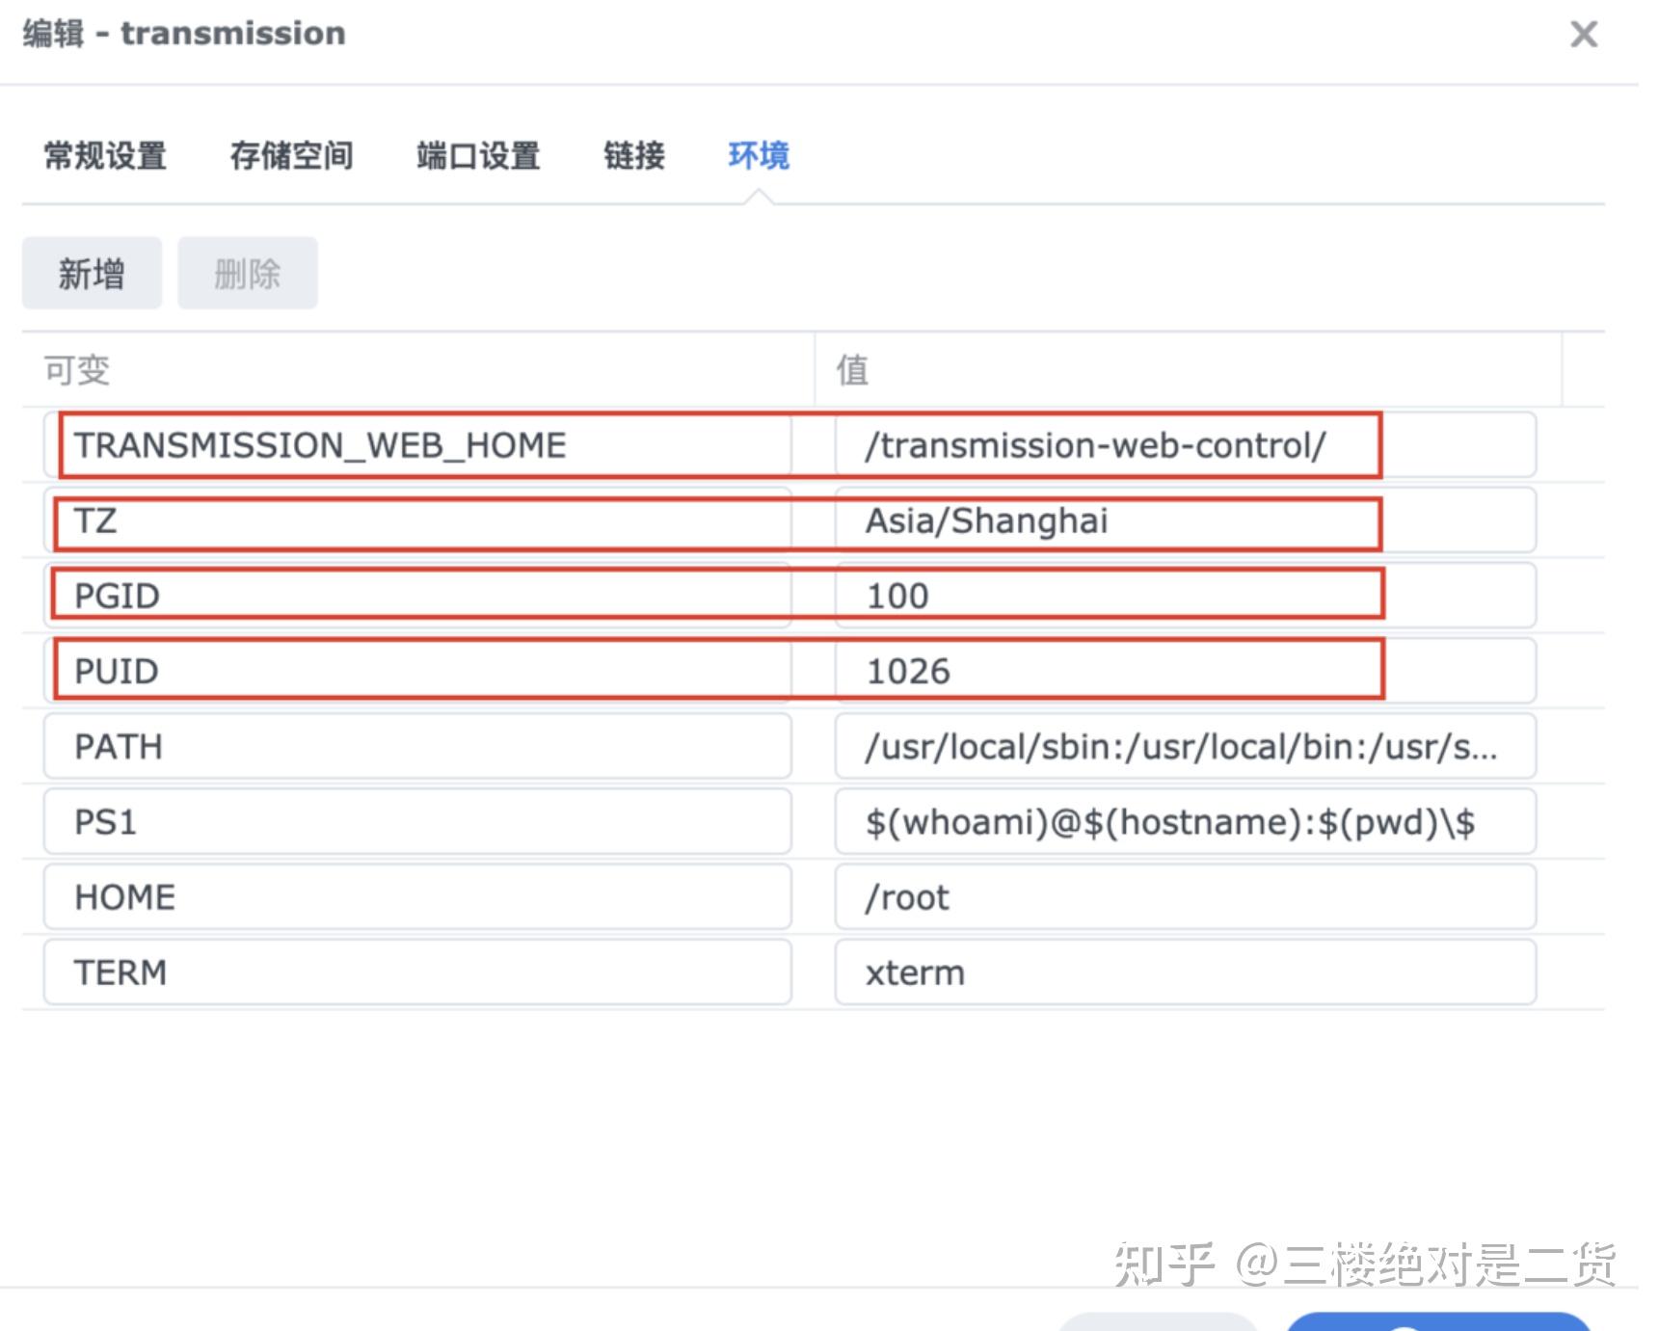Open the 链接 tab
This screenshot has width=1659, height=1331.
[x=632, y=155]
